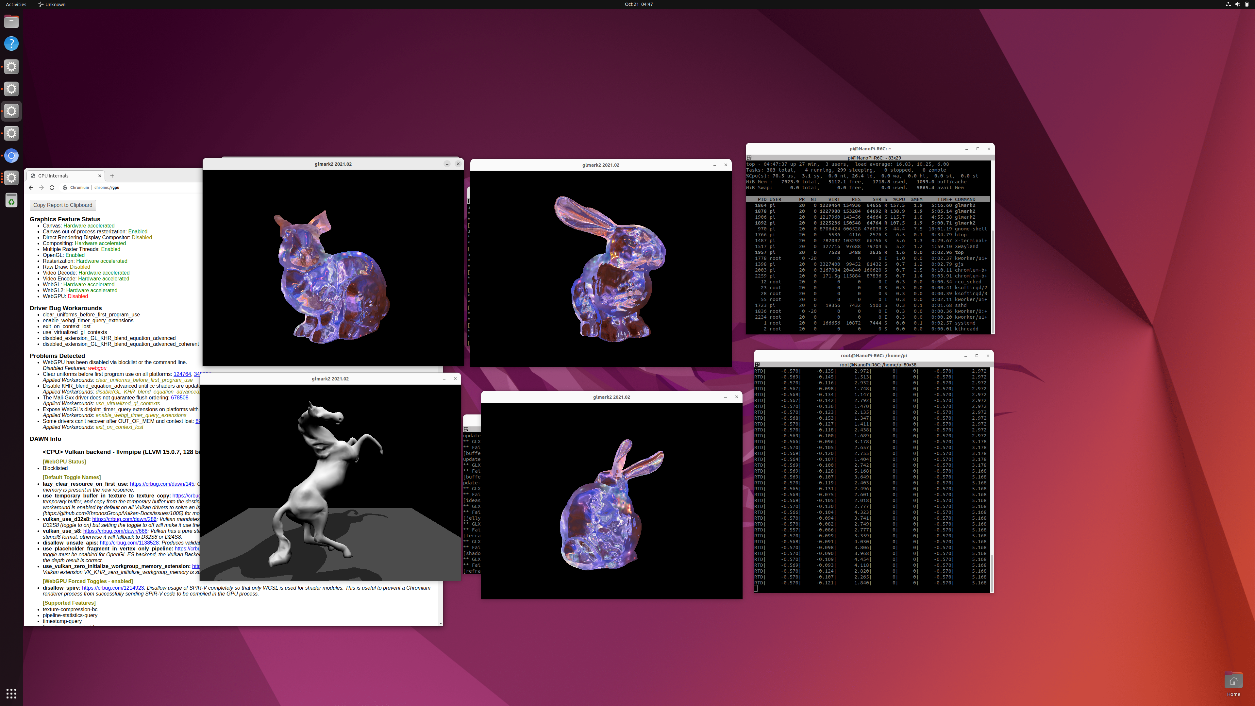Click browser page scrollbar down arrow
Viewport: 1255px width, 706px height.
click(x=441, y=623)
